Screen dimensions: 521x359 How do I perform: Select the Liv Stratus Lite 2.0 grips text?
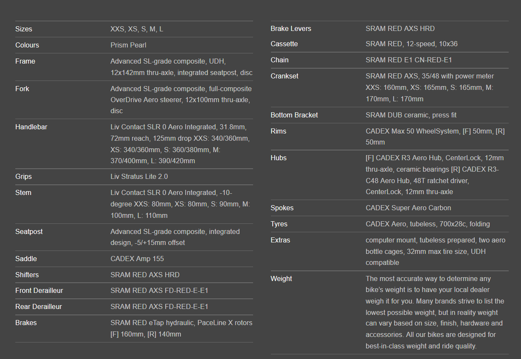139,177
